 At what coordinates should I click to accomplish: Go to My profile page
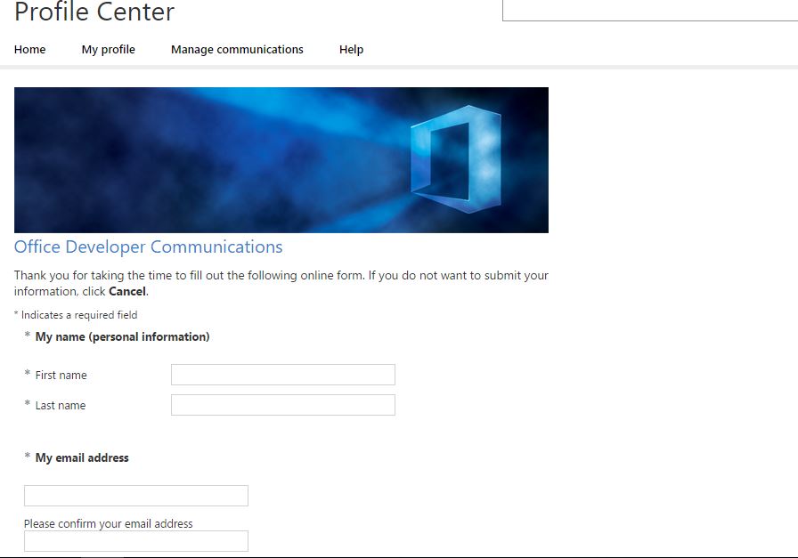pos(108,49)
